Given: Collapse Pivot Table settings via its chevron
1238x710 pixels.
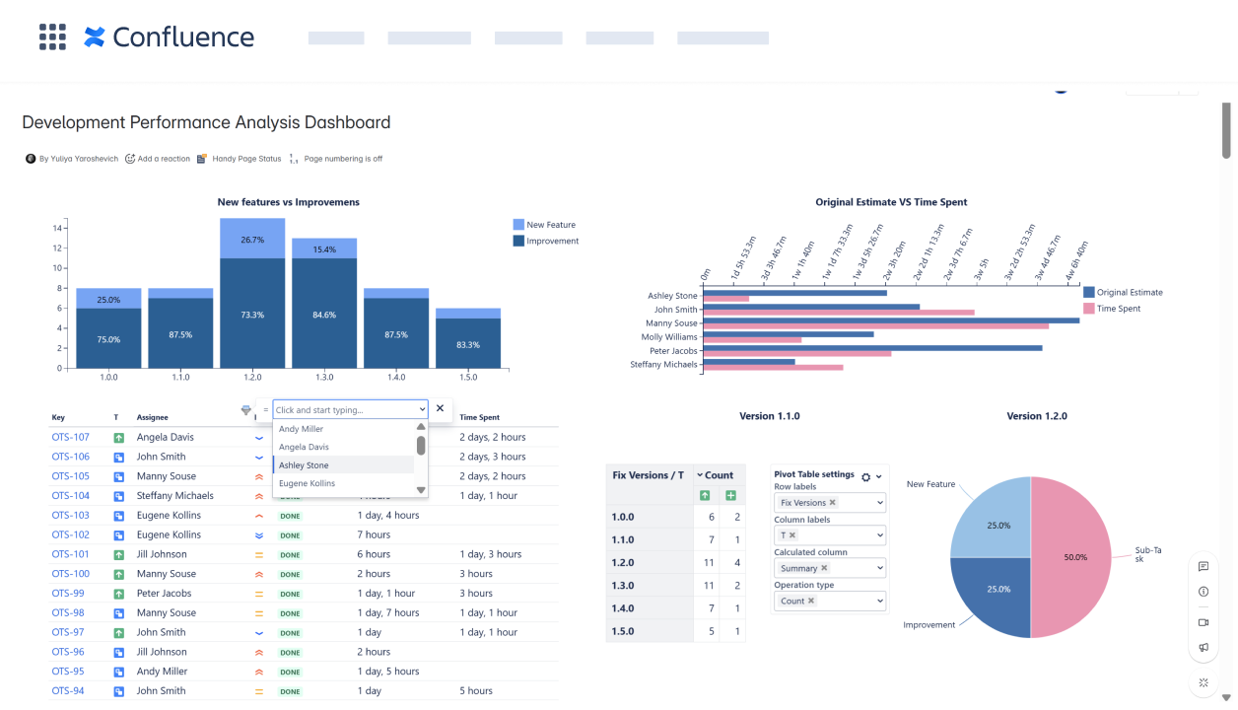Looking at the screenshot, I should [878, 477].
